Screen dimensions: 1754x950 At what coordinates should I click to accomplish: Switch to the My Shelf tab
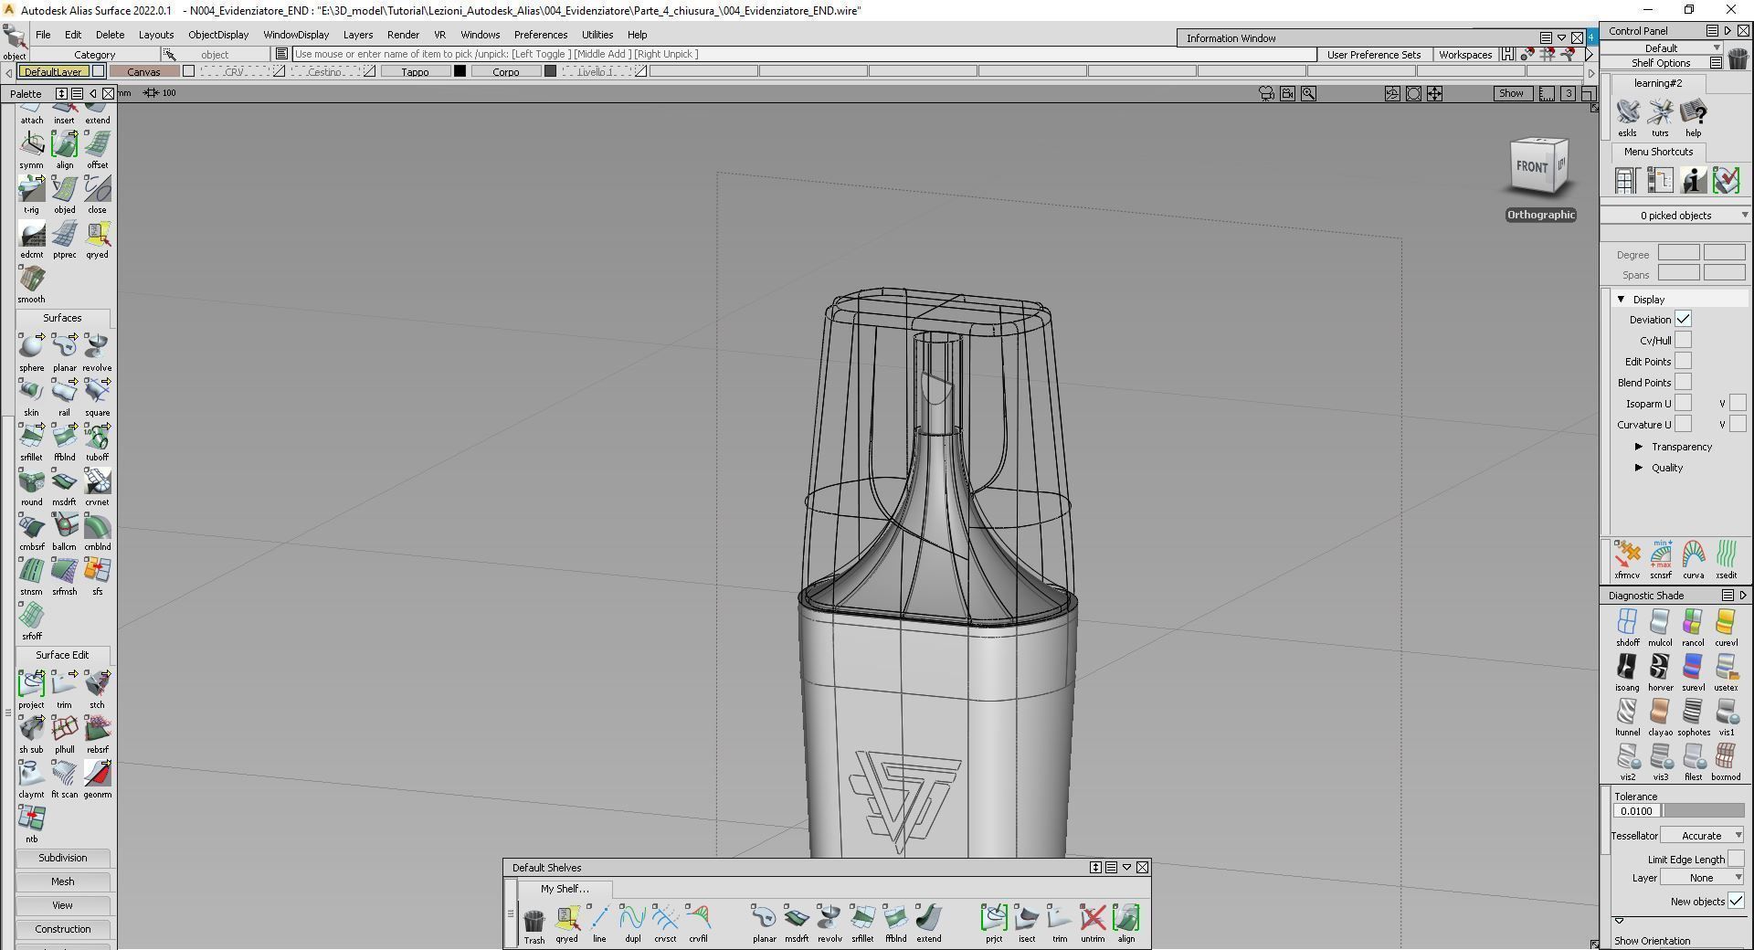tap(565, 888)
